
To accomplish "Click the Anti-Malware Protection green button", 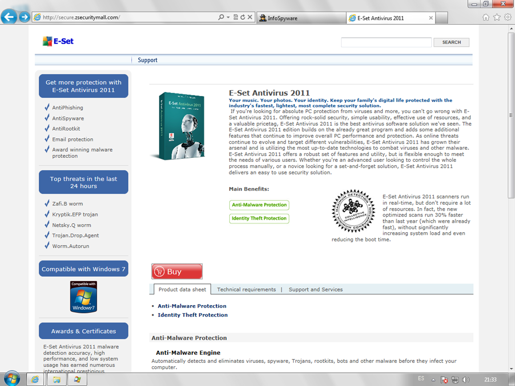I will coord(259,205).
